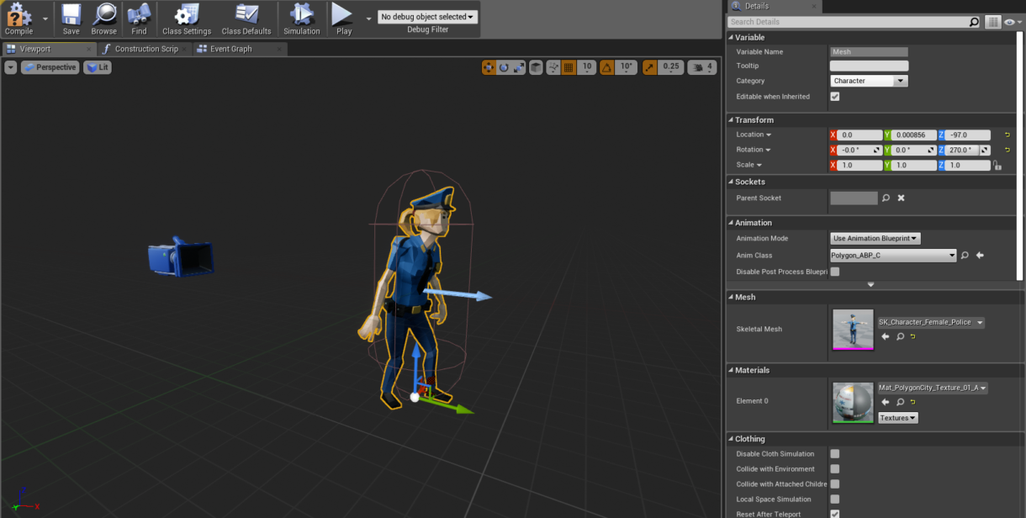1026x518 pixels.
Task: Enable Disable Cloth Simulation checkbox
Action: (x=834, y=453)
